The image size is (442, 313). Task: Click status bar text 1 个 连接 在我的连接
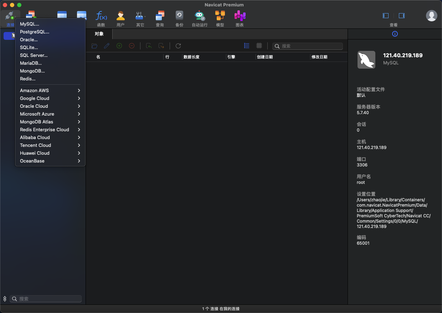(221, 309)
